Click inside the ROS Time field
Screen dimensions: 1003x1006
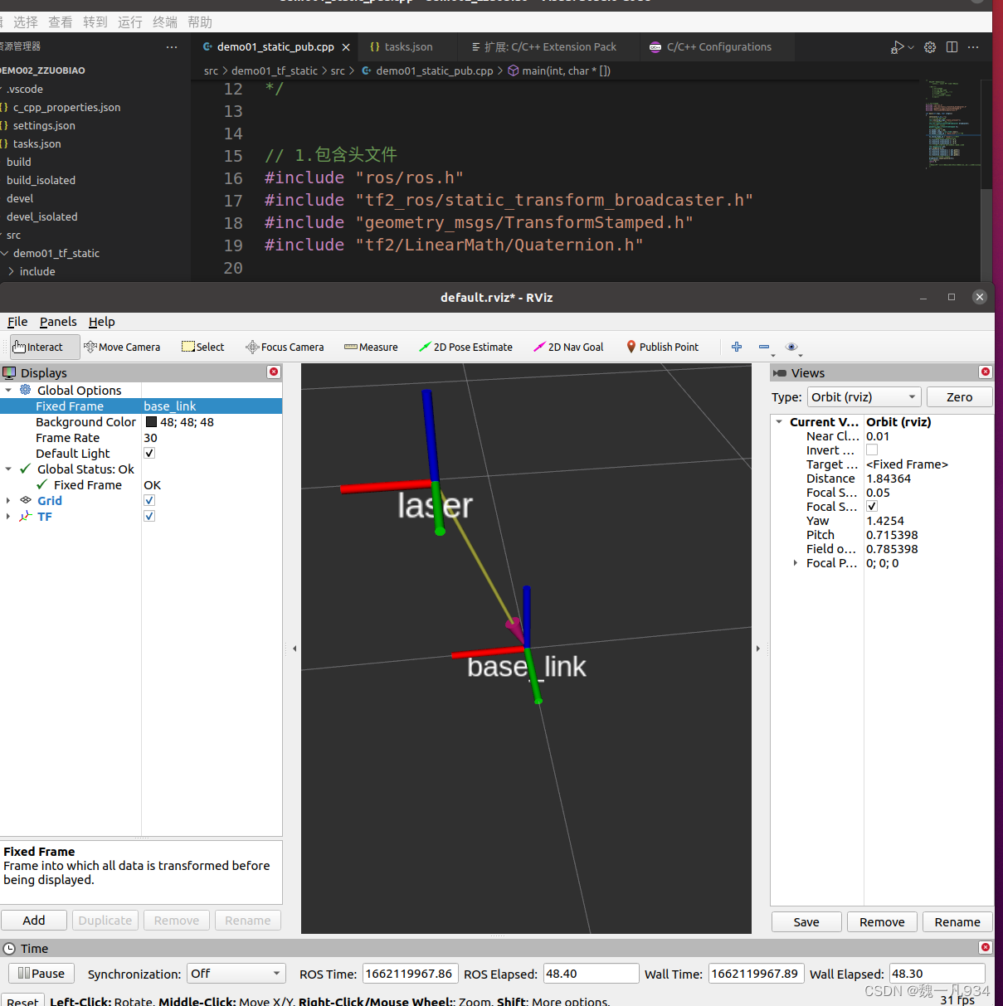(x=410, y=973)
